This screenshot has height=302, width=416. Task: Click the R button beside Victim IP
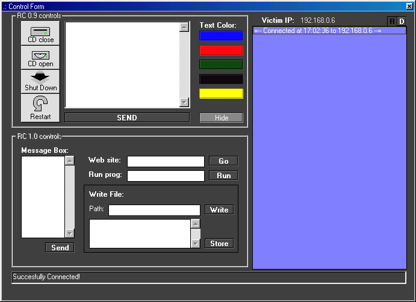tap(393, 21)
